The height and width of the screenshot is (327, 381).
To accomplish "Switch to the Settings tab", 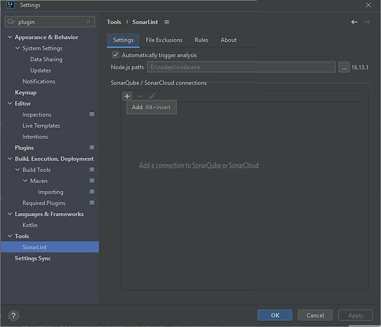I will coord(123,40).
